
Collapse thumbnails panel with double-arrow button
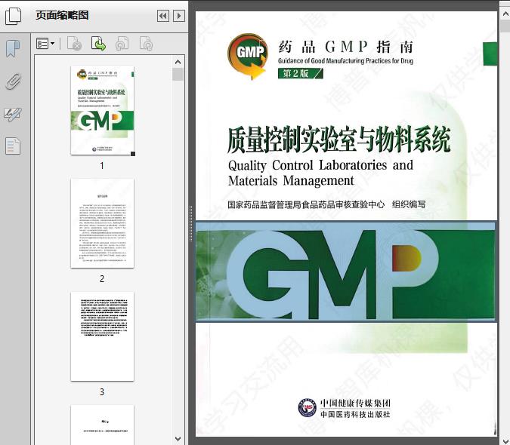[163, 16]
